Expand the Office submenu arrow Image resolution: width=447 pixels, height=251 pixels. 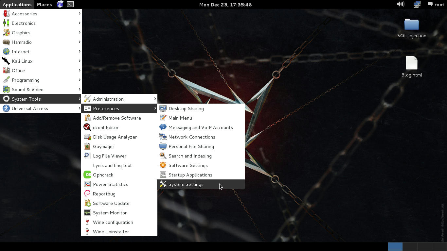80,70
